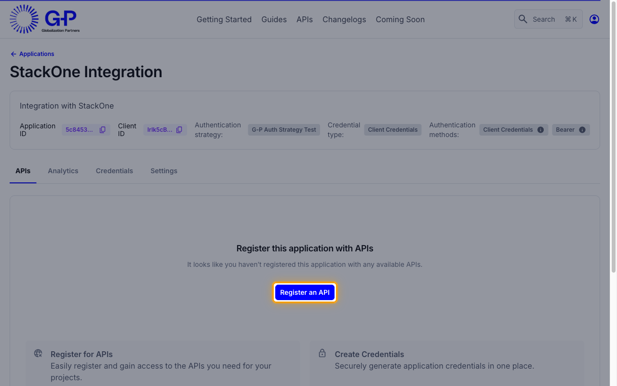Click the G-P Auth Strategy Test badge
This screenshot has height=386, width=617.
[284, 130]
